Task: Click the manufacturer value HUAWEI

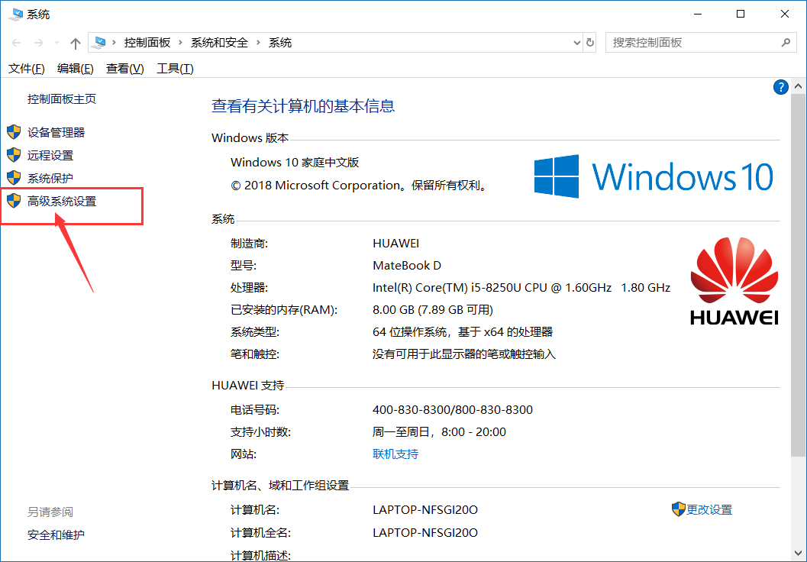Action: [x=395, y=243]
